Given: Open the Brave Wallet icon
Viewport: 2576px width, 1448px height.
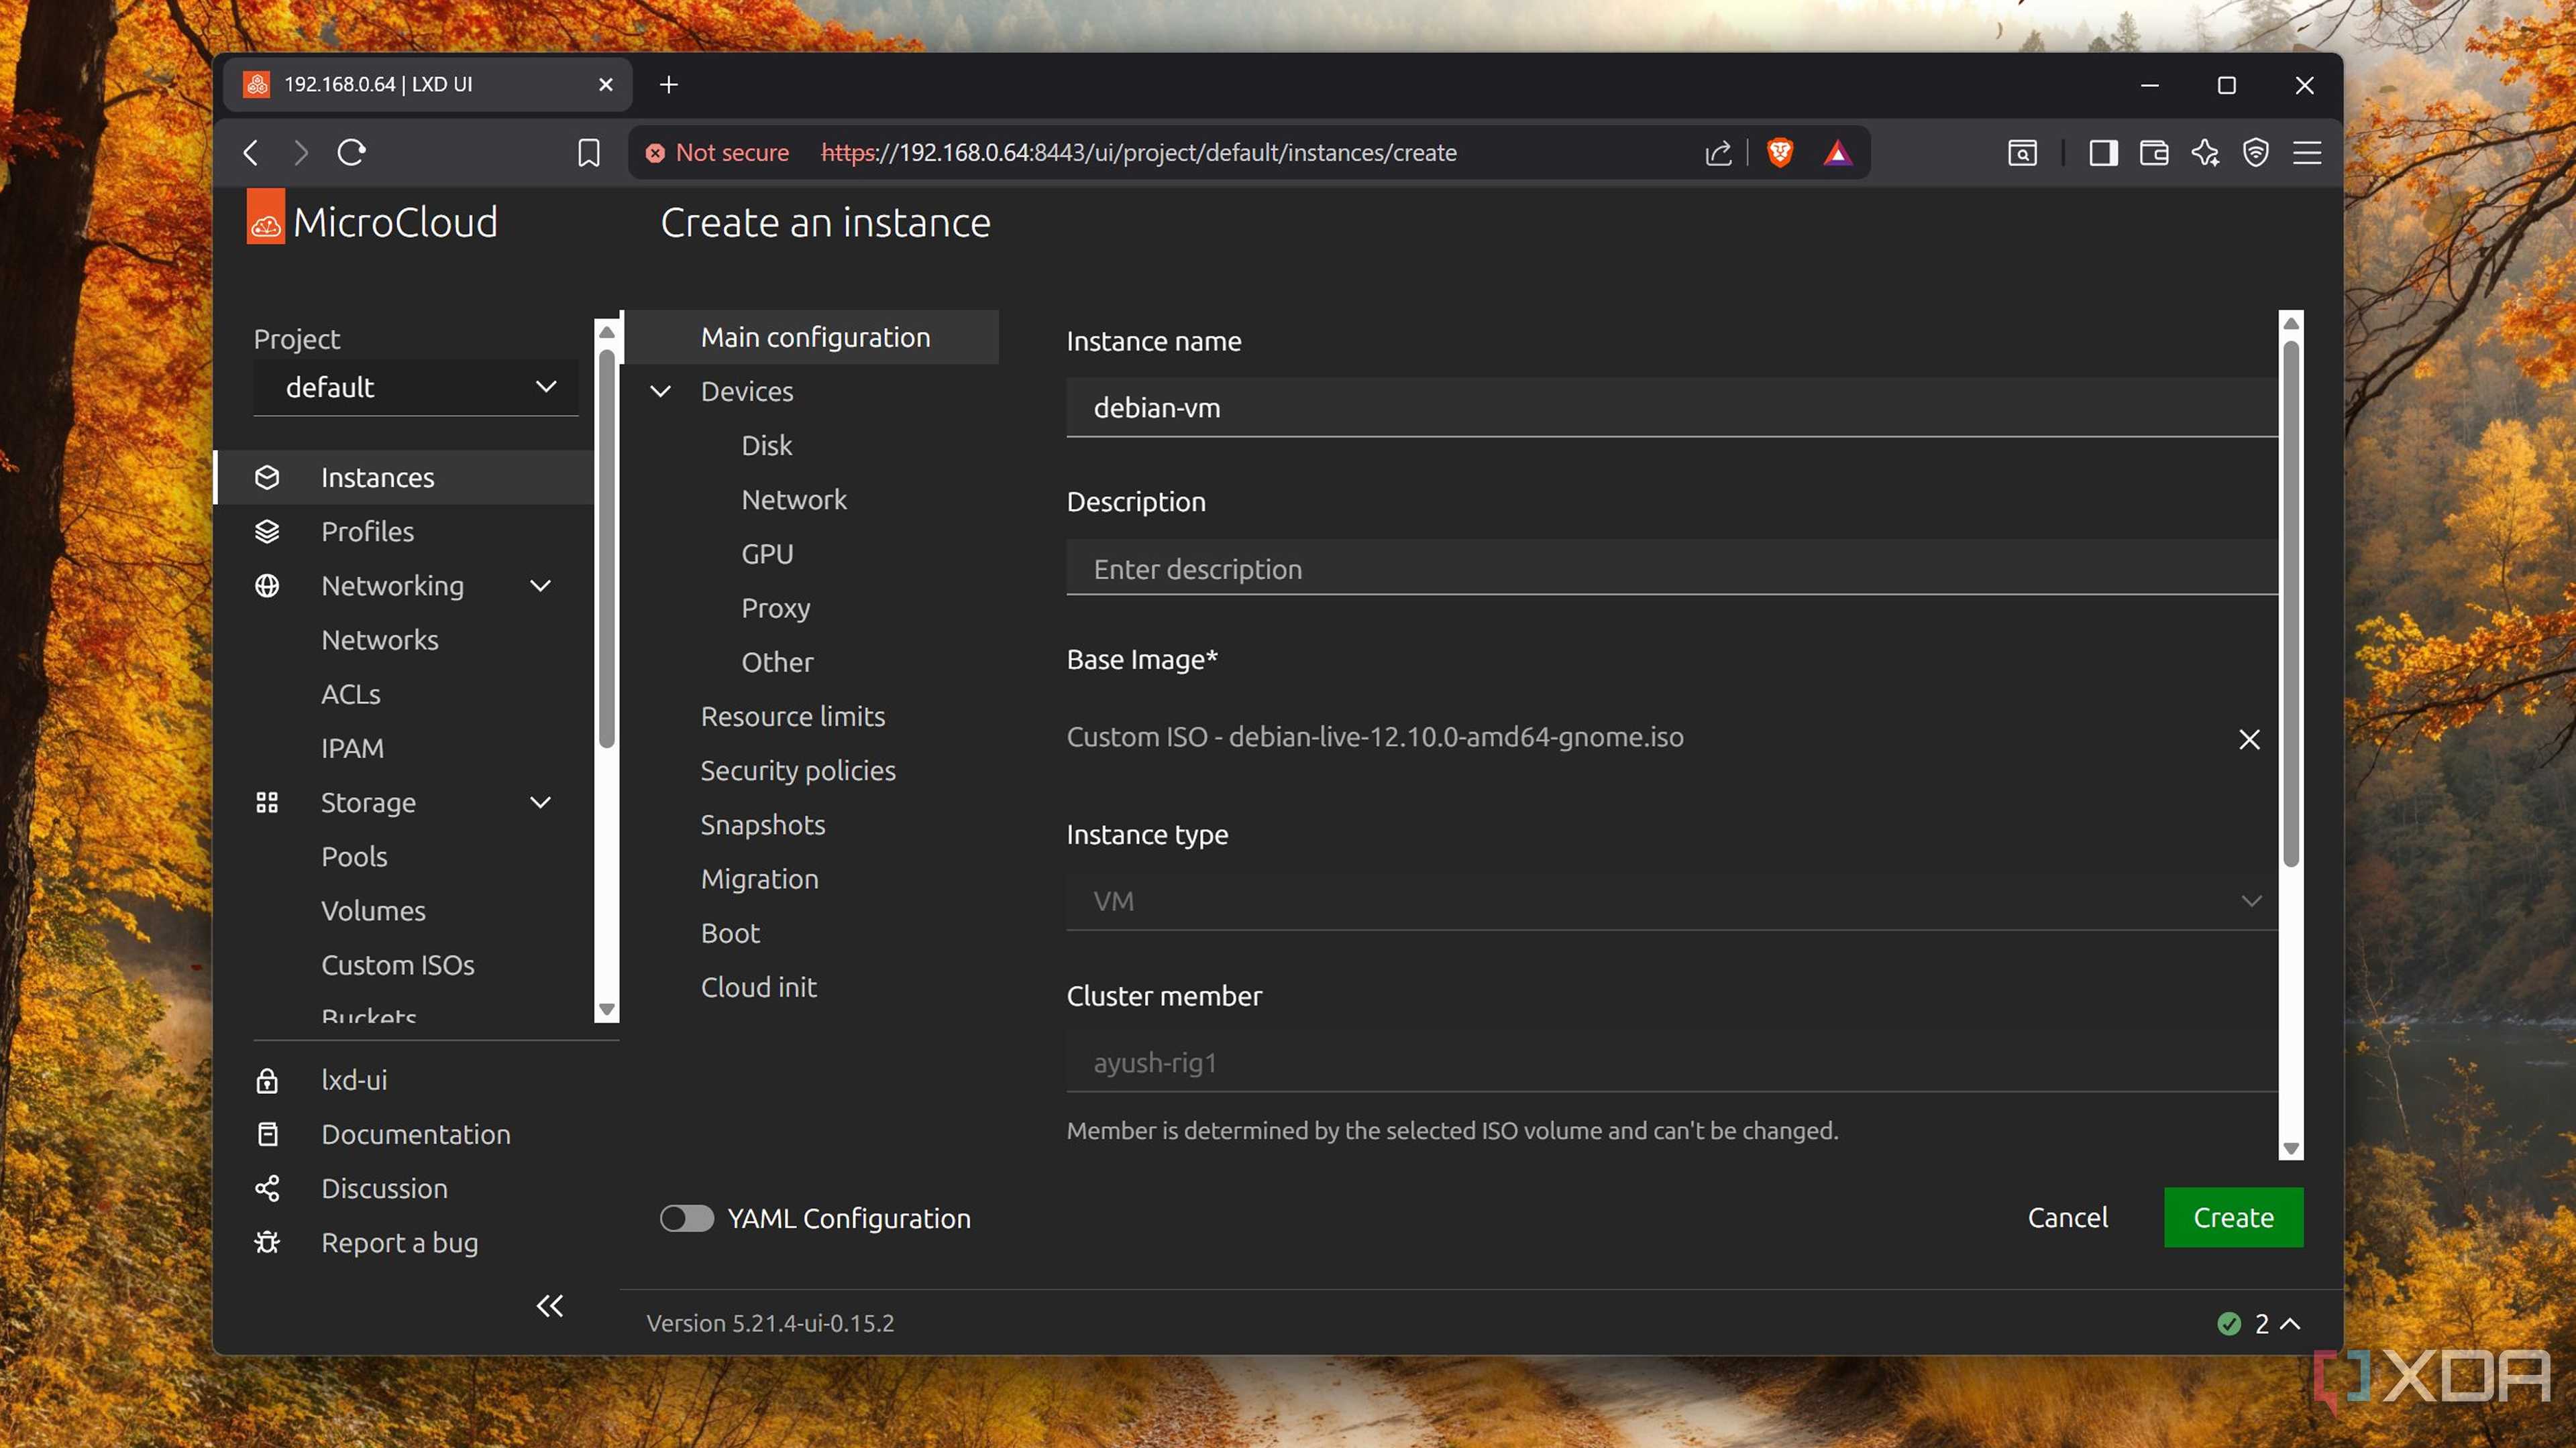Looking at the screenshot, I should [2154, 153].
